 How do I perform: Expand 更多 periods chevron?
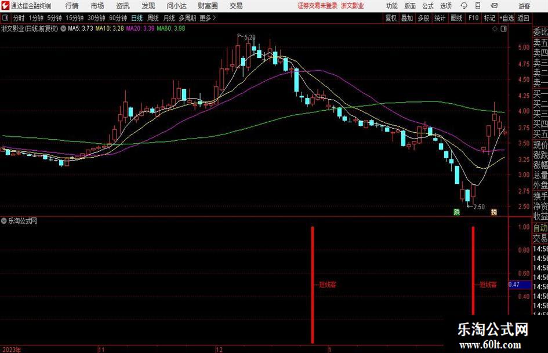[x=214, y=18]
